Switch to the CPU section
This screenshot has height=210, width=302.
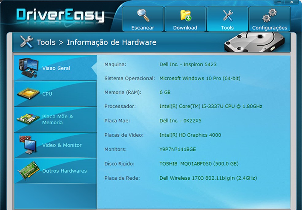coord(55,94)
